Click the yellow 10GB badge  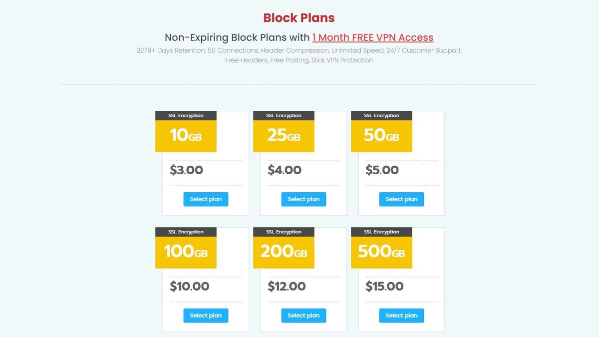(186, 136)
